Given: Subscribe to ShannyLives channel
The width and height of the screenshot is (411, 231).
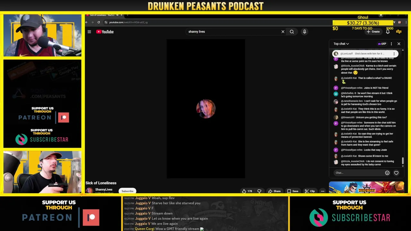Looking at the screenshot, I should [x=127, y=191].
